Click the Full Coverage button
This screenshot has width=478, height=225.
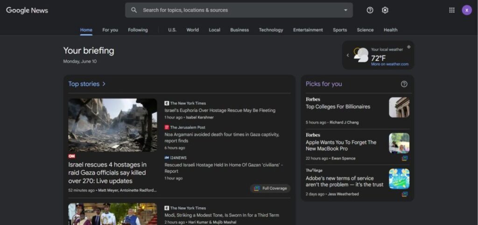[270, 189]
